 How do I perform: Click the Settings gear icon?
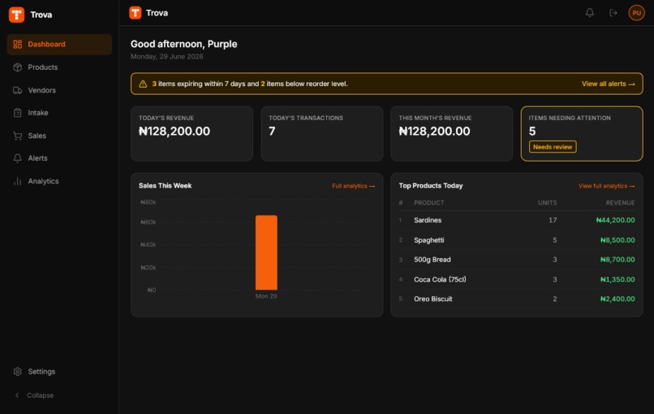18,372
